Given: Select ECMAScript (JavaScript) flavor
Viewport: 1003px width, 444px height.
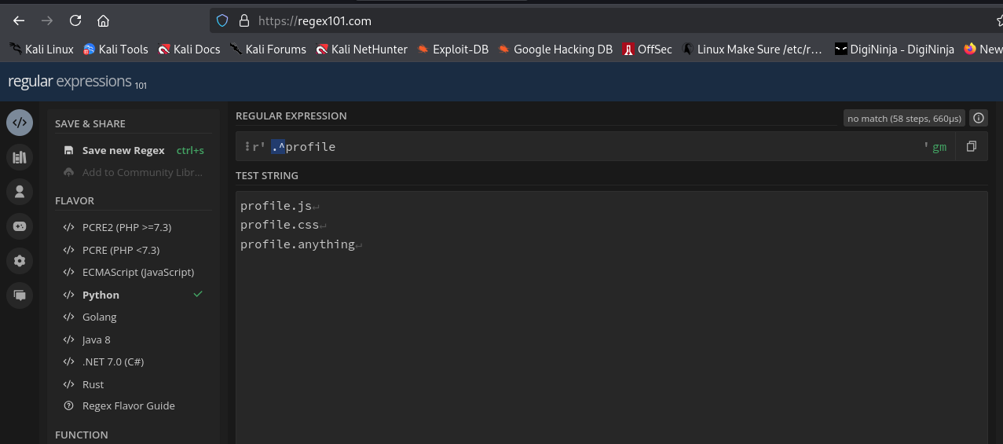Looking at the screenshot, I should [137, 272].
